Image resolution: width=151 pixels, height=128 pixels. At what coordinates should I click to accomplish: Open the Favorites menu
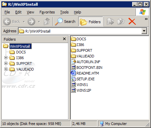click(47, 12)
